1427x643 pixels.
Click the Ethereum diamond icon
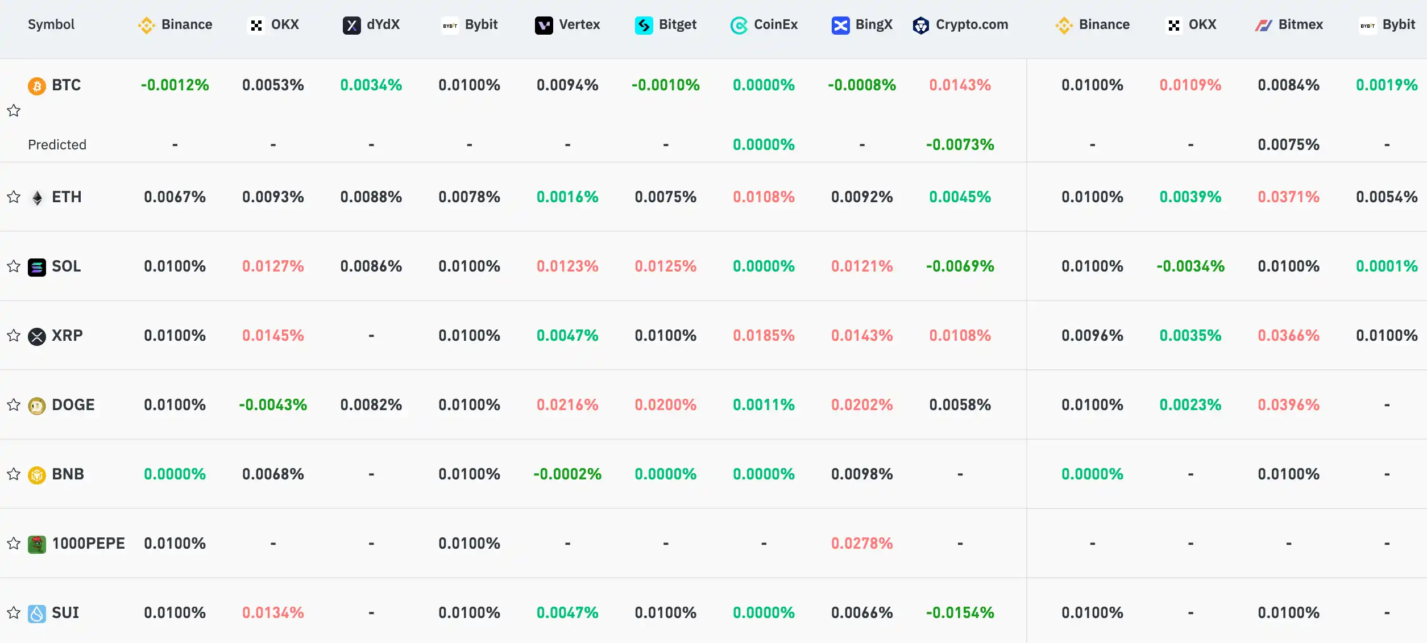tap(37, 198)
